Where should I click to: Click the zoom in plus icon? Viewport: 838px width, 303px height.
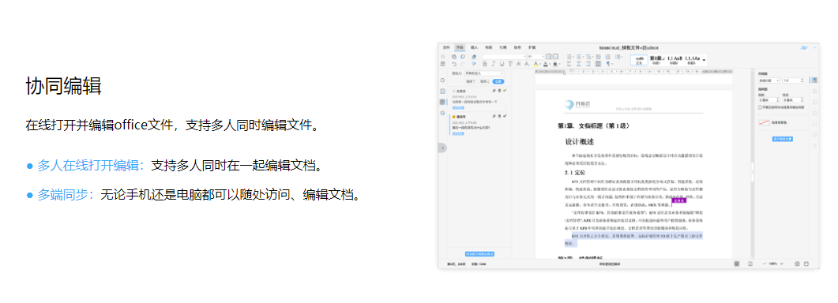pyautogui.click(x=781, y=264)
